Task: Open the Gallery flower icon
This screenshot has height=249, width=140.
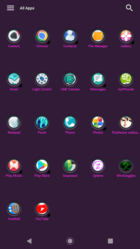Action: point(126,36)
